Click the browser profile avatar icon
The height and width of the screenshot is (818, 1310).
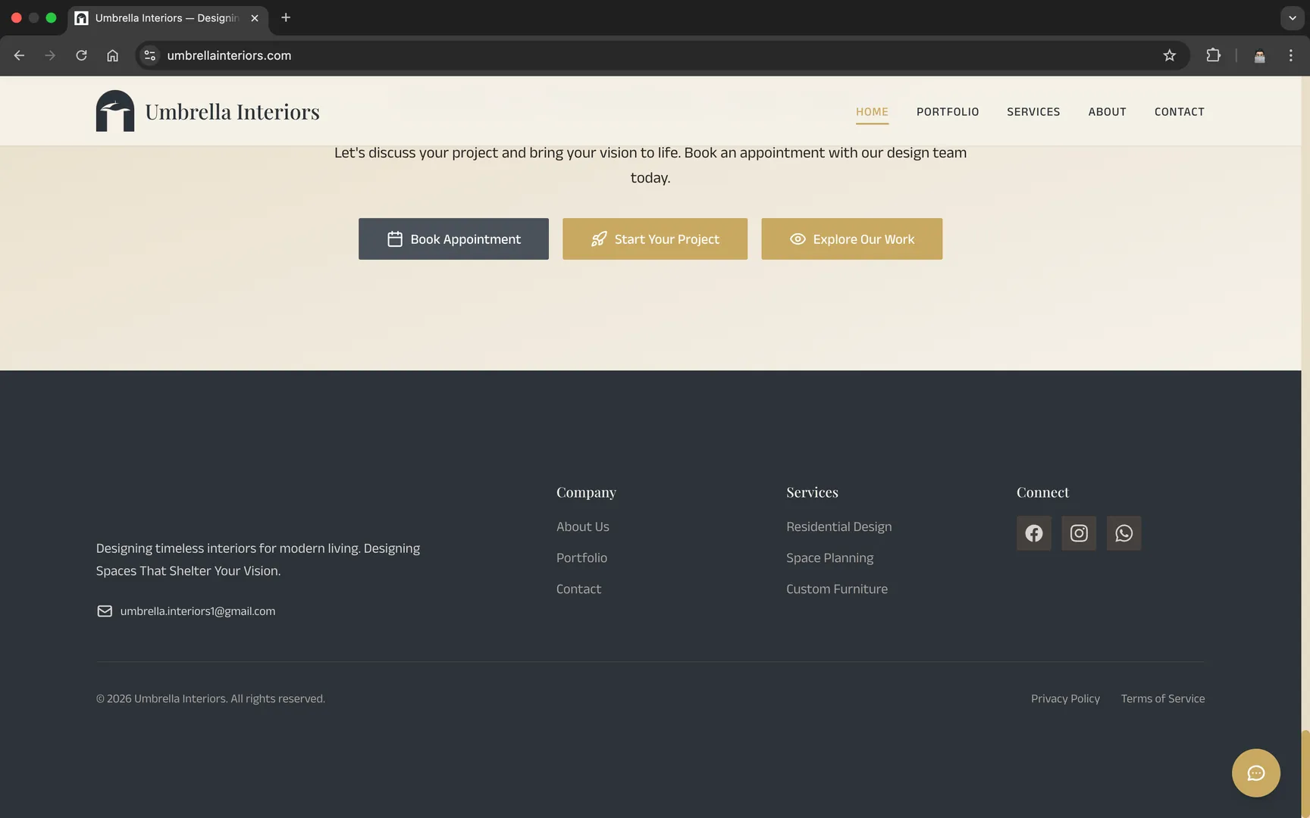coord(1259,55)
